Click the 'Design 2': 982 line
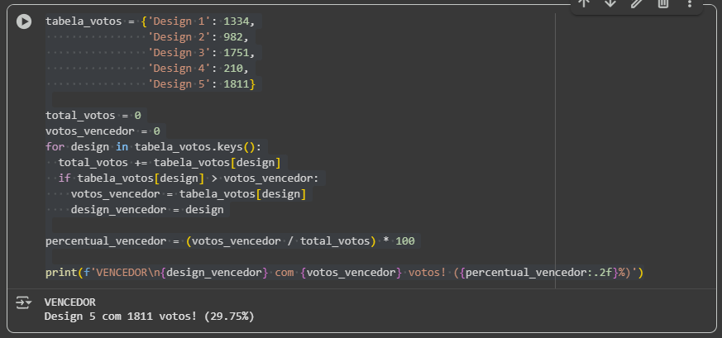 [198, 37]
